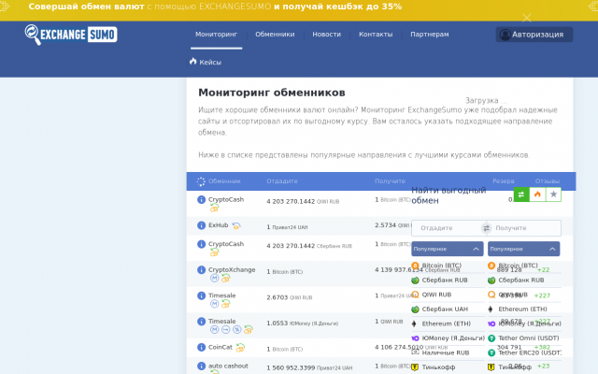The width and height of the screenshot is (598, 374).
Task: Collapse the Популярное dropdown under Отдадите
Action: click(x=448, y=249)
